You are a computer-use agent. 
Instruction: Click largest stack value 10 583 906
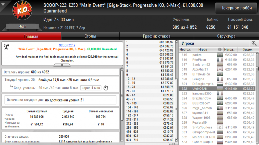37,117
